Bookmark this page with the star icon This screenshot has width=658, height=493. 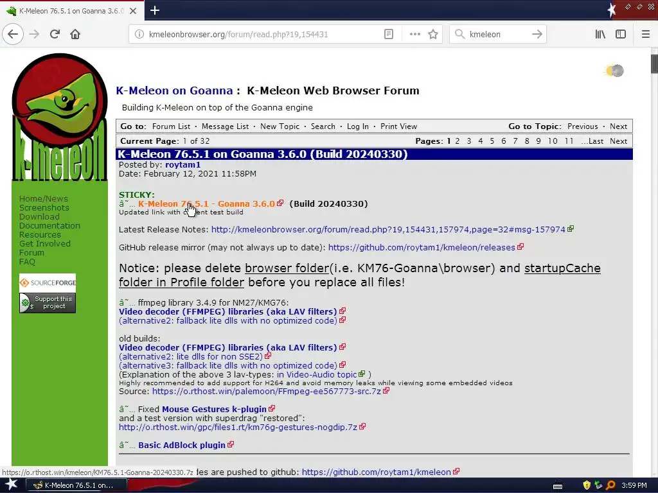(433, 35)
